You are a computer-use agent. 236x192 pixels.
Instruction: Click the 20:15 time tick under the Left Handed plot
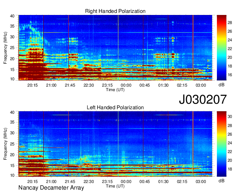click(x=32, y=182)
